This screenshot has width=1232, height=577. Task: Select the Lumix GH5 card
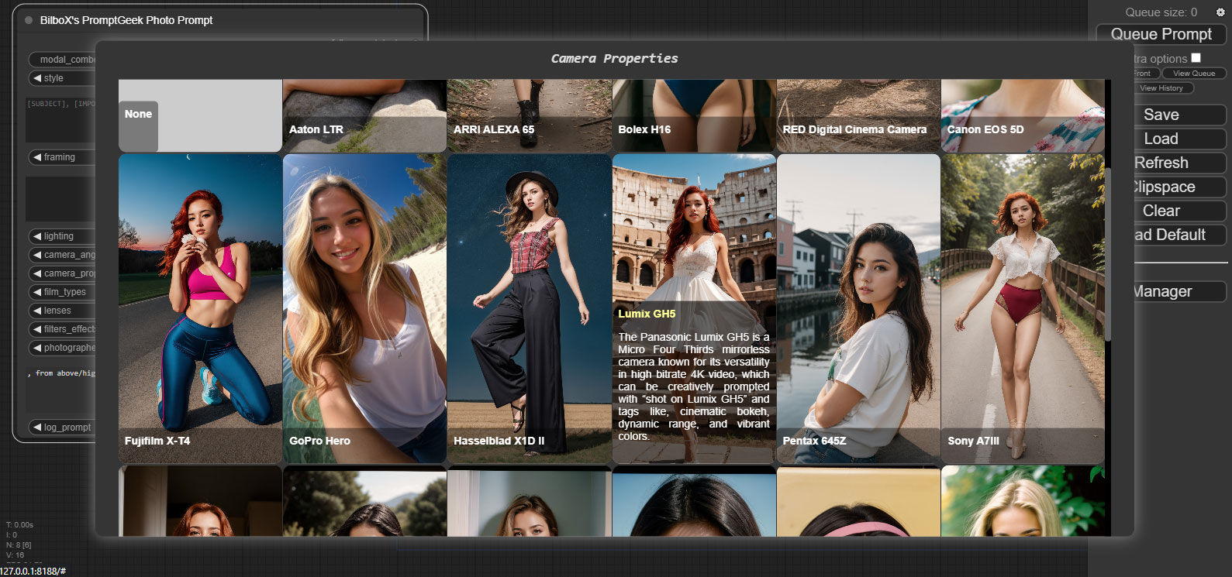[x=694, y=309]
